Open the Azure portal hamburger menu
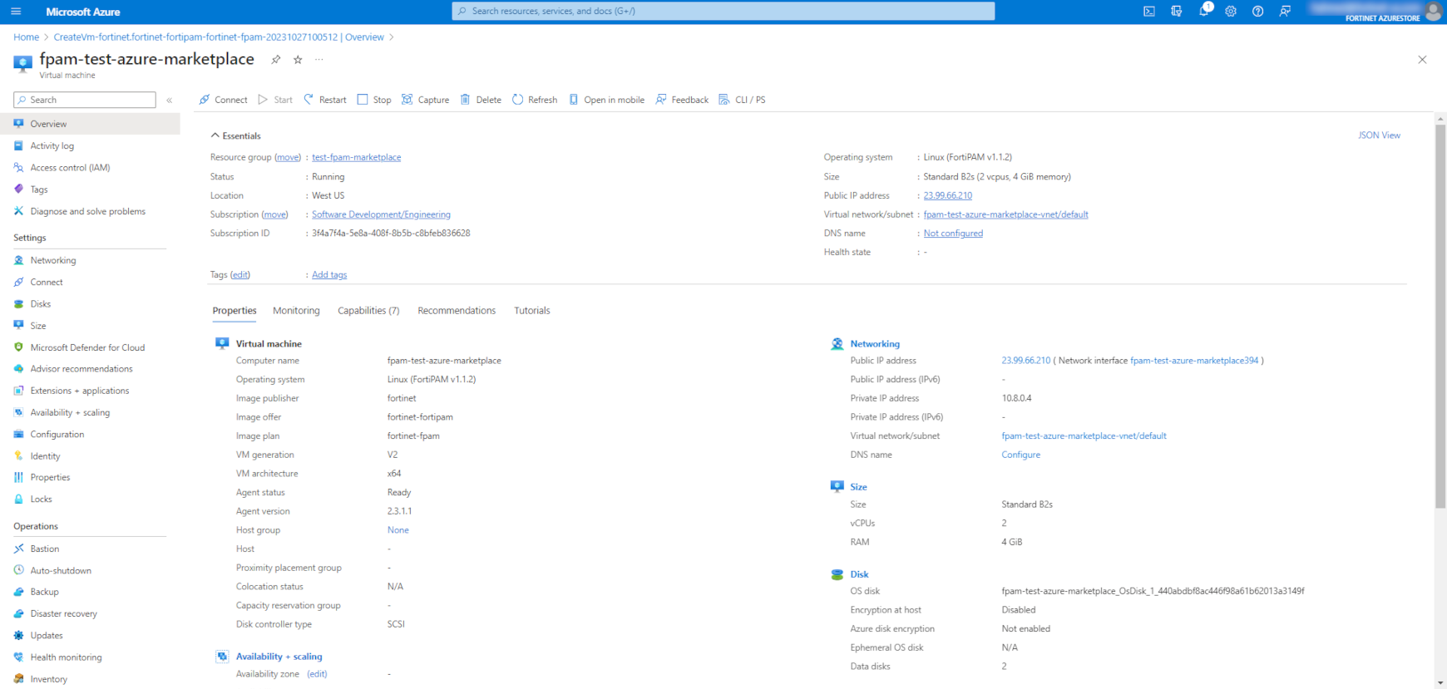This screenshot has width=1447, height=689. coord(16,12)
